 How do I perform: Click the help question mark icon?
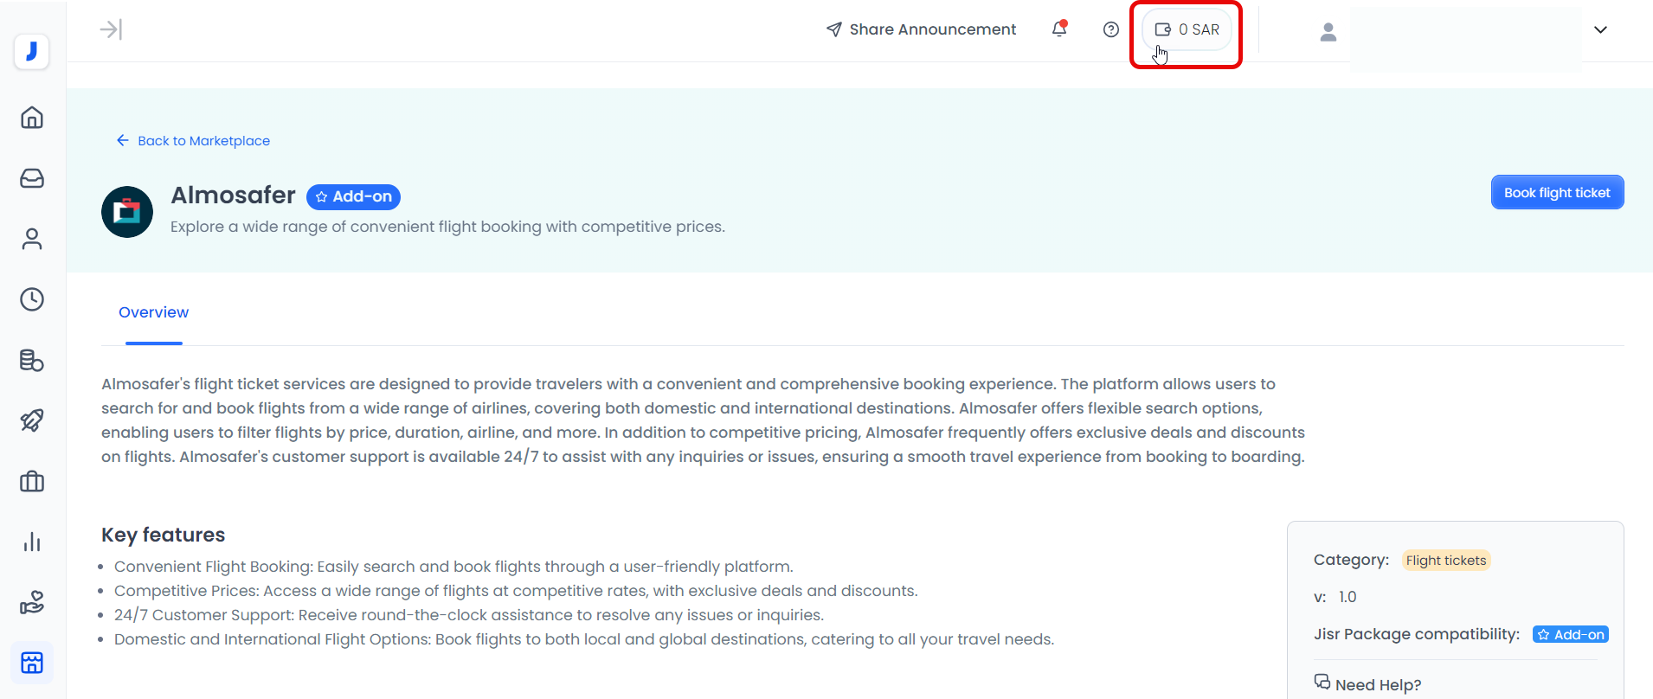pyautogui.click(x=1111, y=29)
